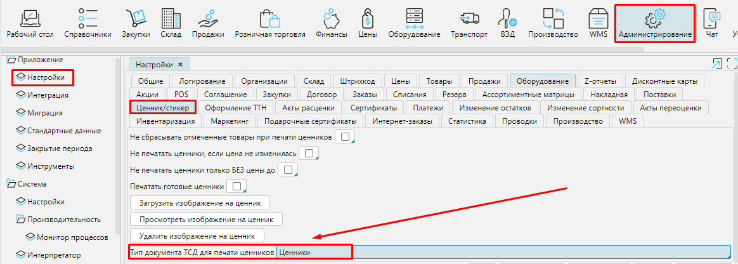
Task: Click 'Загрузить изображение на ценник' button
Action: 200,202
